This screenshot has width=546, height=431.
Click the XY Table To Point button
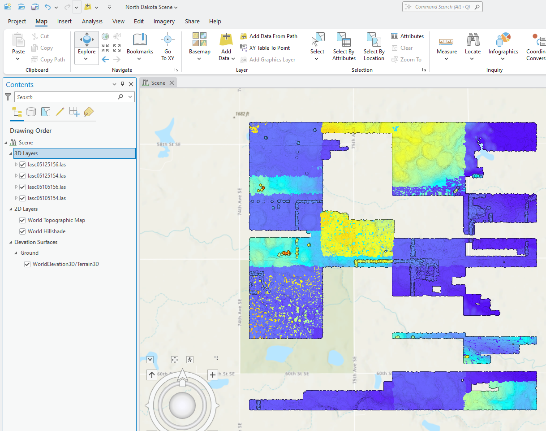tap(265, 48)
